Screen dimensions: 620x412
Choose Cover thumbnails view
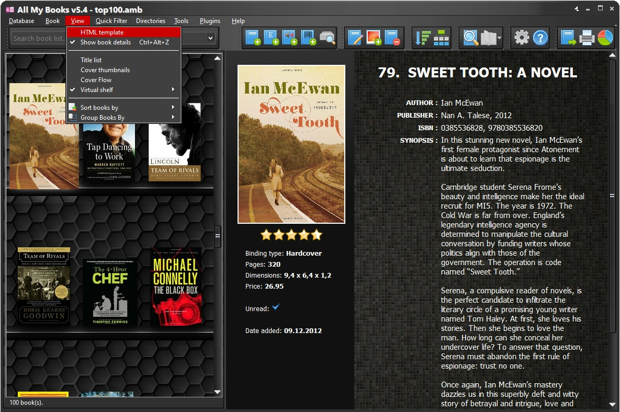[x=124, y=70]
